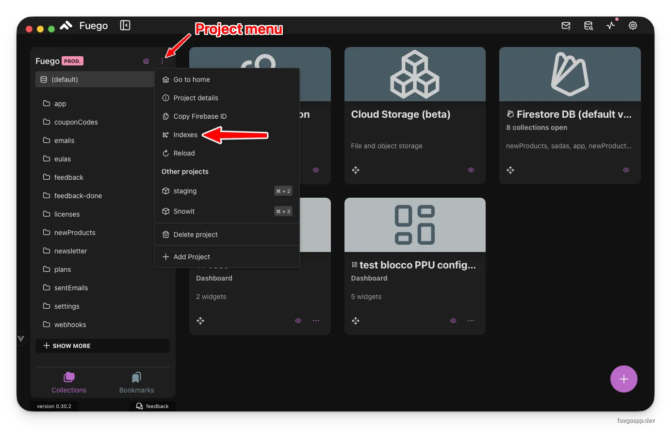
Task: Click the SHOW MORE button
Action: [102, 346]
